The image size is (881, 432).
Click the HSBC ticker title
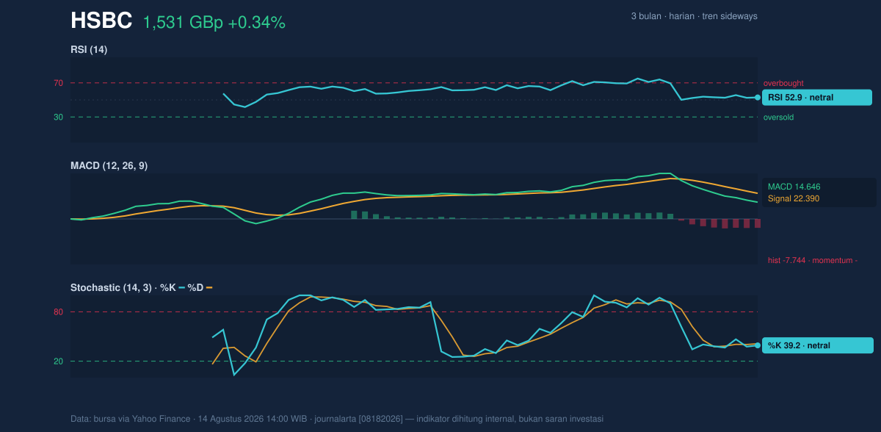(101, 21)
